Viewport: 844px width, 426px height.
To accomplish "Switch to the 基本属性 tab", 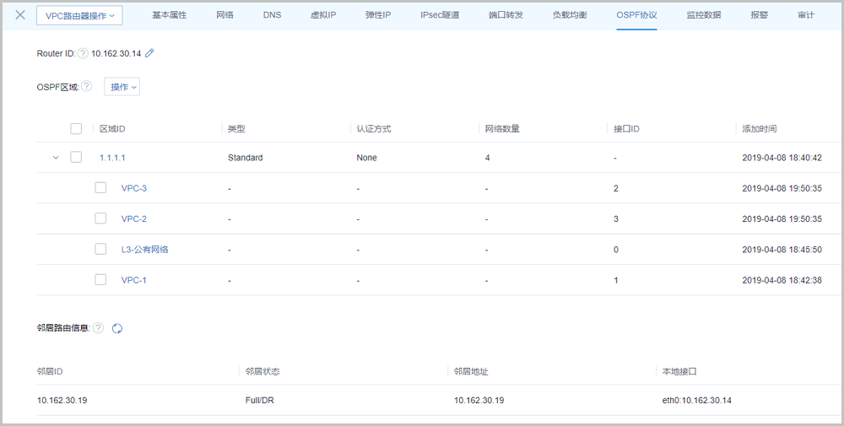I will point(170,15).
